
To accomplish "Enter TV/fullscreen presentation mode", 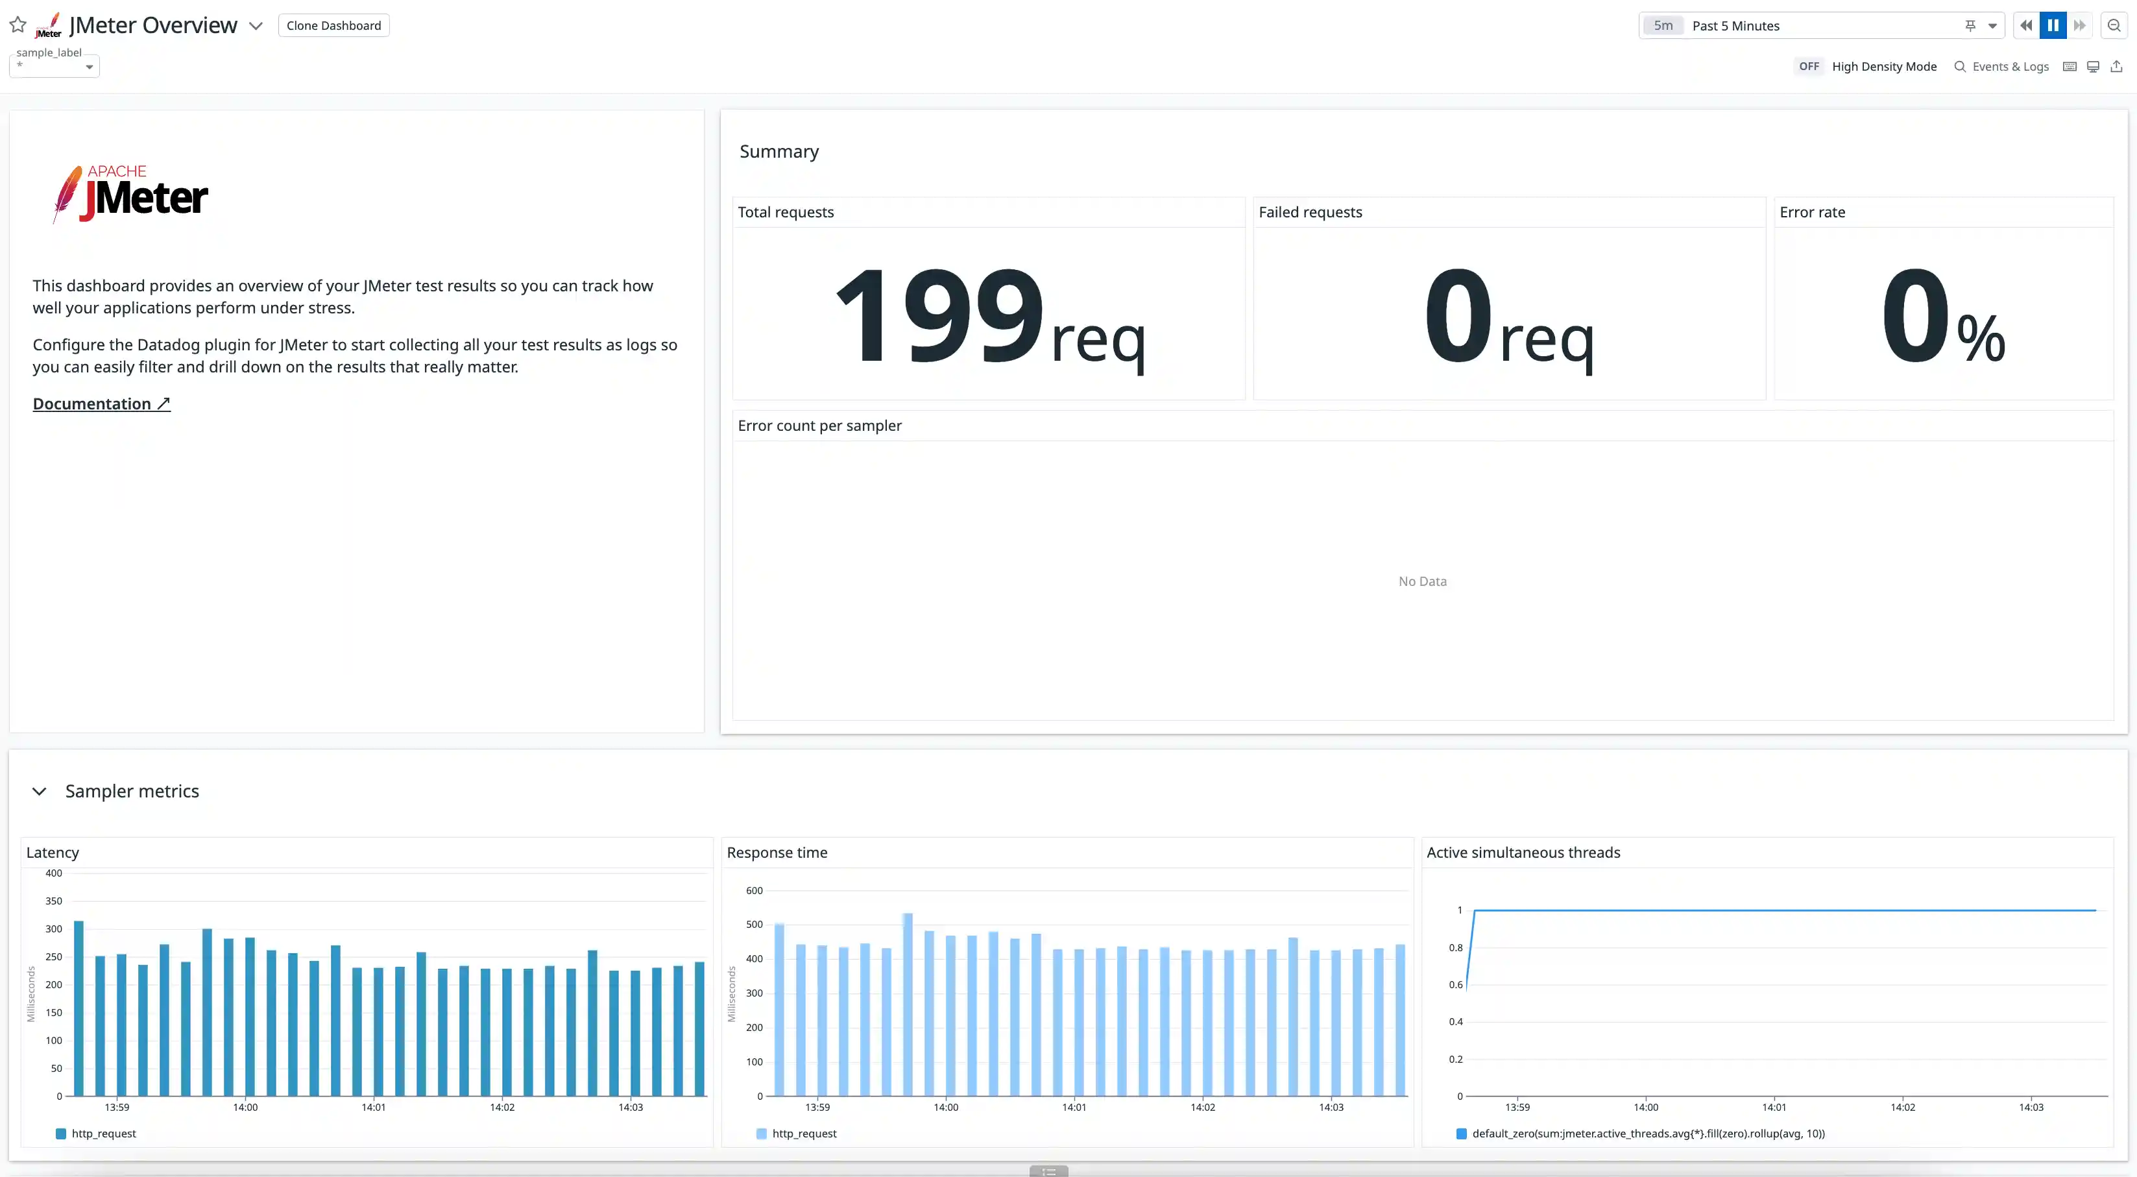I will pos(2092,66).
